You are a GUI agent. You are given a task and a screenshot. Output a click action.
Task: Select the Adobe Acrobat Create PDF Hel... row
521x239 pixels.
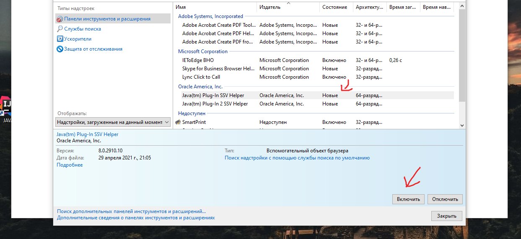(x=314, y=33)
